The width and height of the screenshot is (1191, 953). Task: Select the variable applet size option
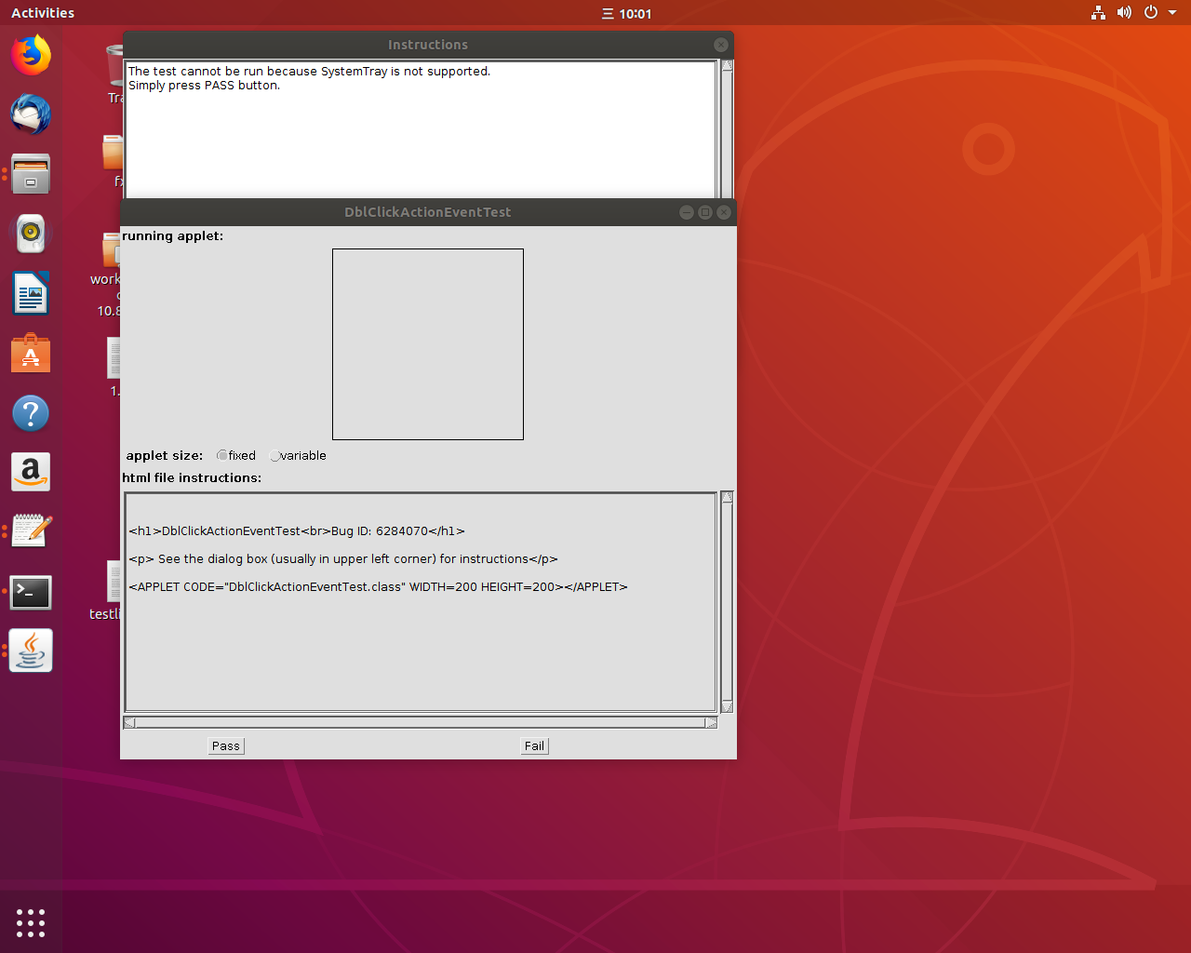(275, 456)
